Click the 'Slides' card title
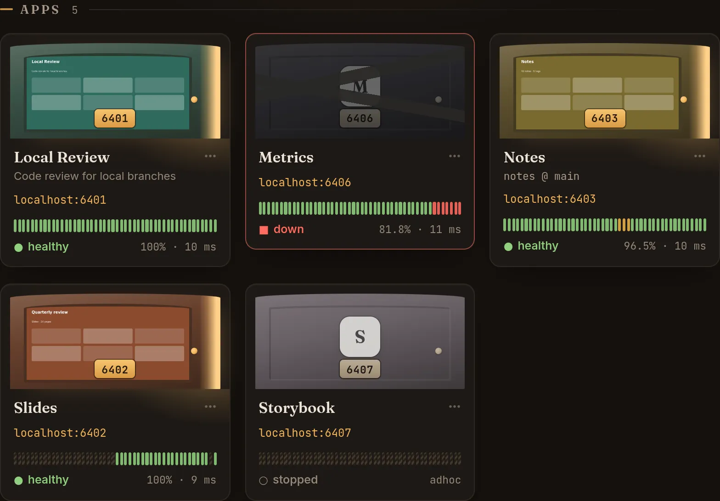720x501 pixels. tap(35, 408)
